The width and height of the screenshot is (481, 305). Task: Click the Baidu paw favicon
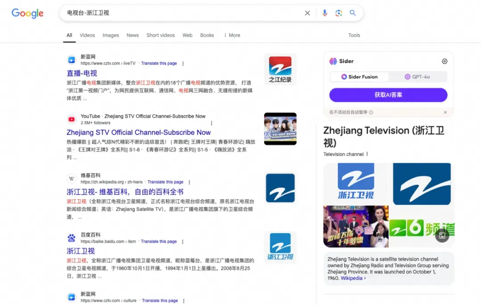(71, 238)
